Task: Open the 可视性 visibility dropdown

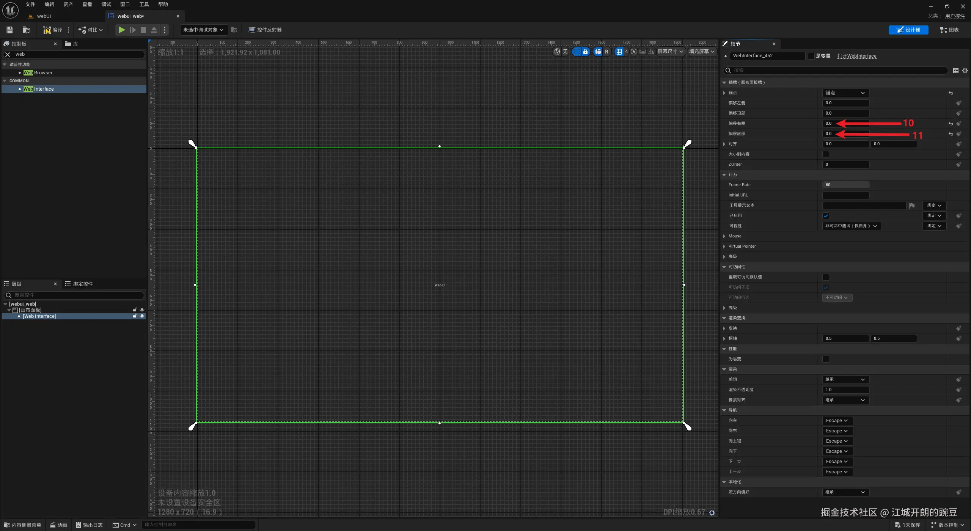Action: 852,226
